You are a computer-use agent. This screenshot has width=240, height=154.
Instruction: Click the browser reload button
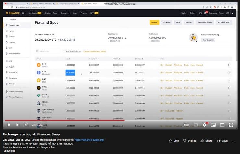click(12, 7)
